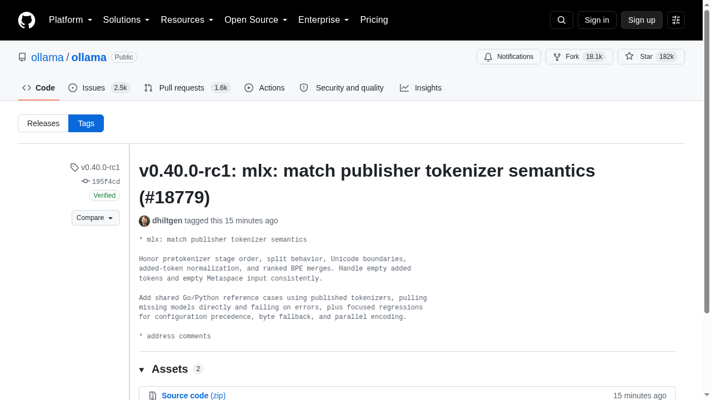Screen dimensions: 711x400
Task: Expand the Platform menu
Action: 71,20
